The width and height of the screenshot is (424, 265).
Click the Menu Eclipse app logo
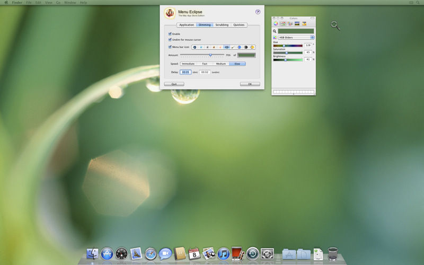click(170, 13)
